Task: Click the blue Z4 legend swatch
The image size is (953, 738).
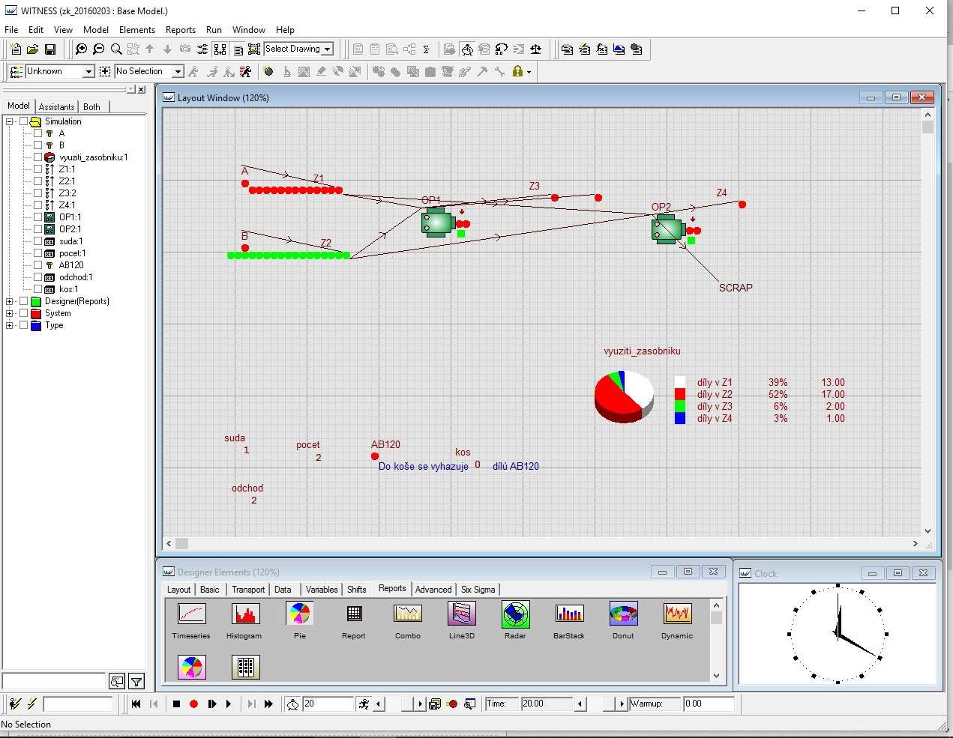Action: (x=680, y=418)
